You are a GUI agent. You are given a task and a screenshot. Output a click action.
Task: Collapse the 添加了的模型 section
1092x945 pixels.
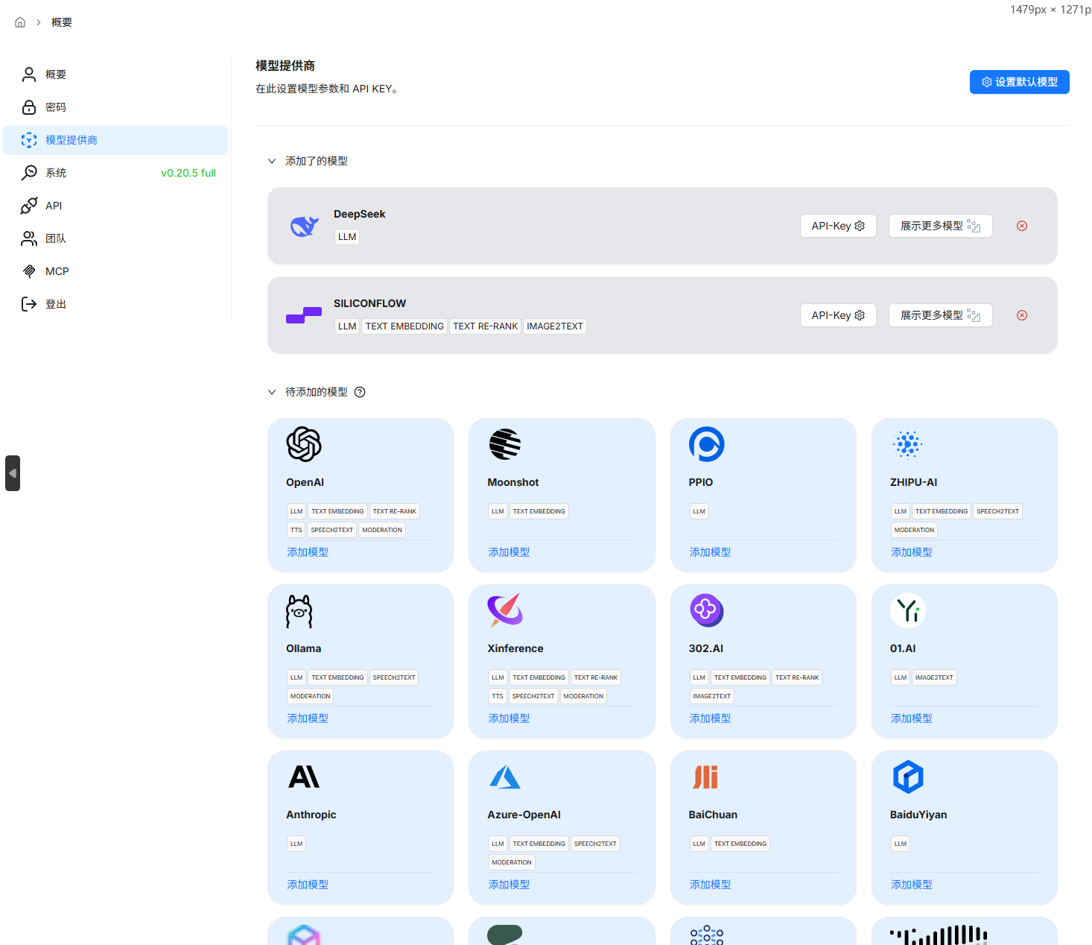point(272,161)
